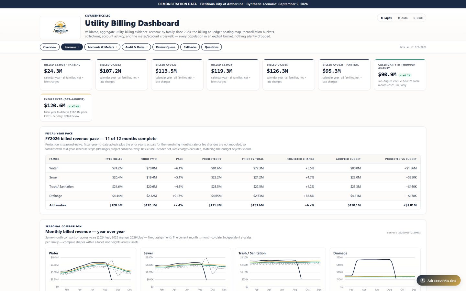Expand the Audit & Rules dropdown

tap(136, 47)
